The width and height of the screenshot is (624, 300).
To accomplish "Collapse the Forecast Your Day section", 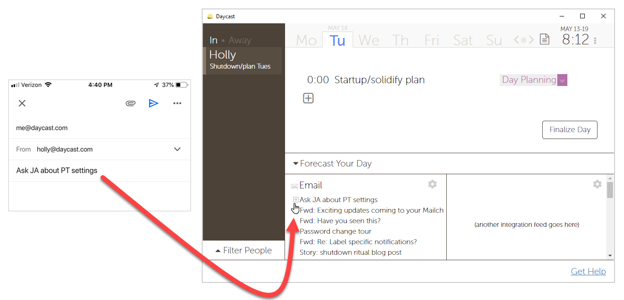I will 333,163.
